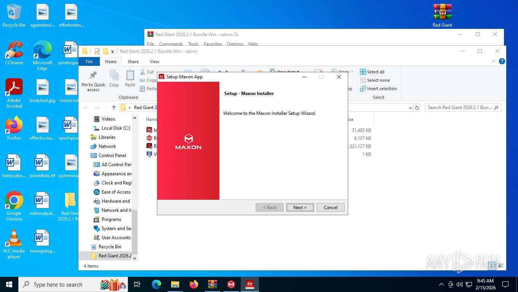
Task: Click Invert selection in Explorer ribbon
Action: (379, 89)
